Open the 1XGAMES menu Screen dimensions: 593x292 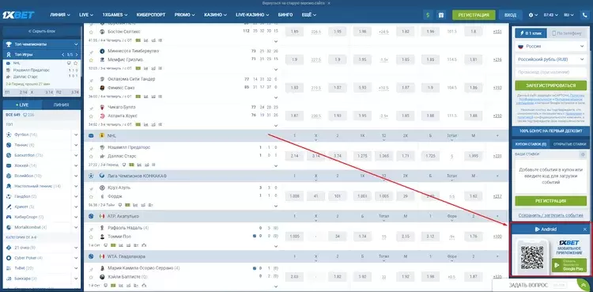tap(115, 15)
